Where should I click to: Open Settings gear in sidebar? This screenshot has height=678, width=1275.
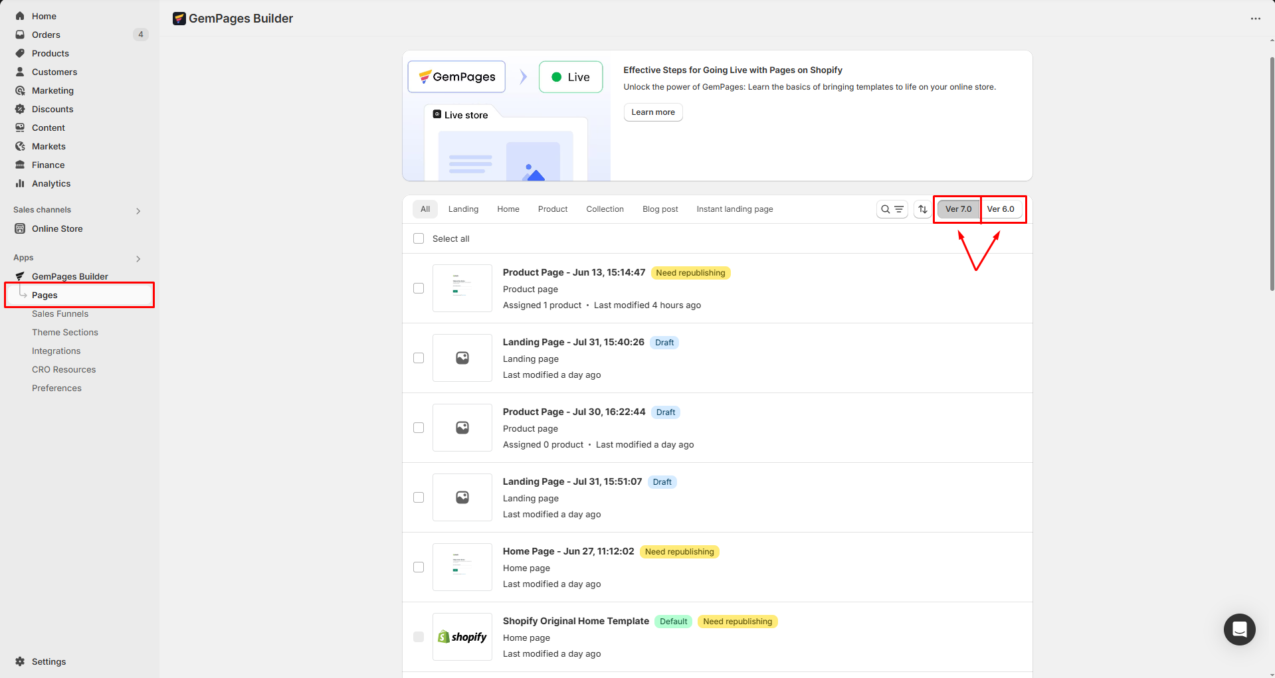pos(20,661)
